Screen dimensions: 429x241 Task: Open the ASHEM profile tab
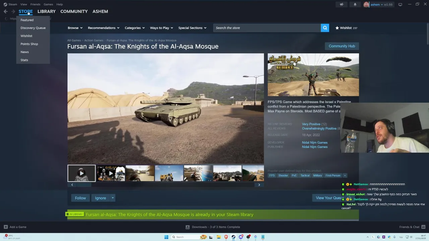point(100,11)
